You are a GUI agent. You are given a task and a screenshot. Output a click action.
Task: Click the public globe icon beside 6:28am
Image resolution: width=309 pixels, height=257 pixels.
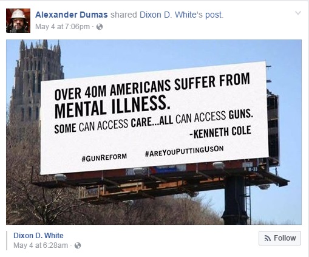(78, 245)
